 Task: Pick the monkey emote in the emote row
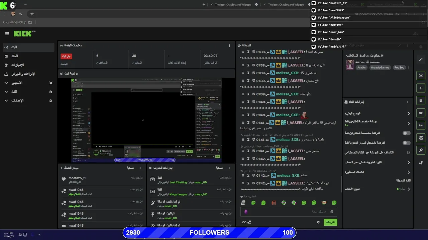coord(324,203)
